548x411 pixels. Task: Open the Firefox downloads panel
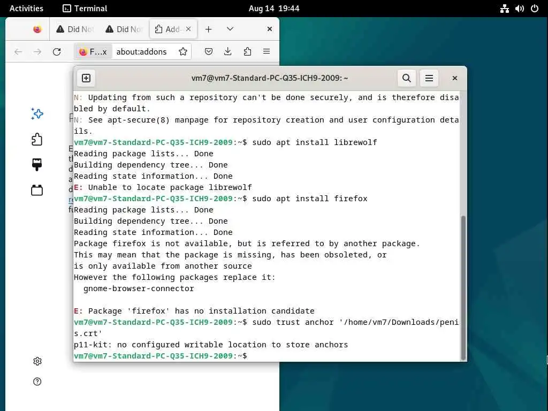pos(228,52)
